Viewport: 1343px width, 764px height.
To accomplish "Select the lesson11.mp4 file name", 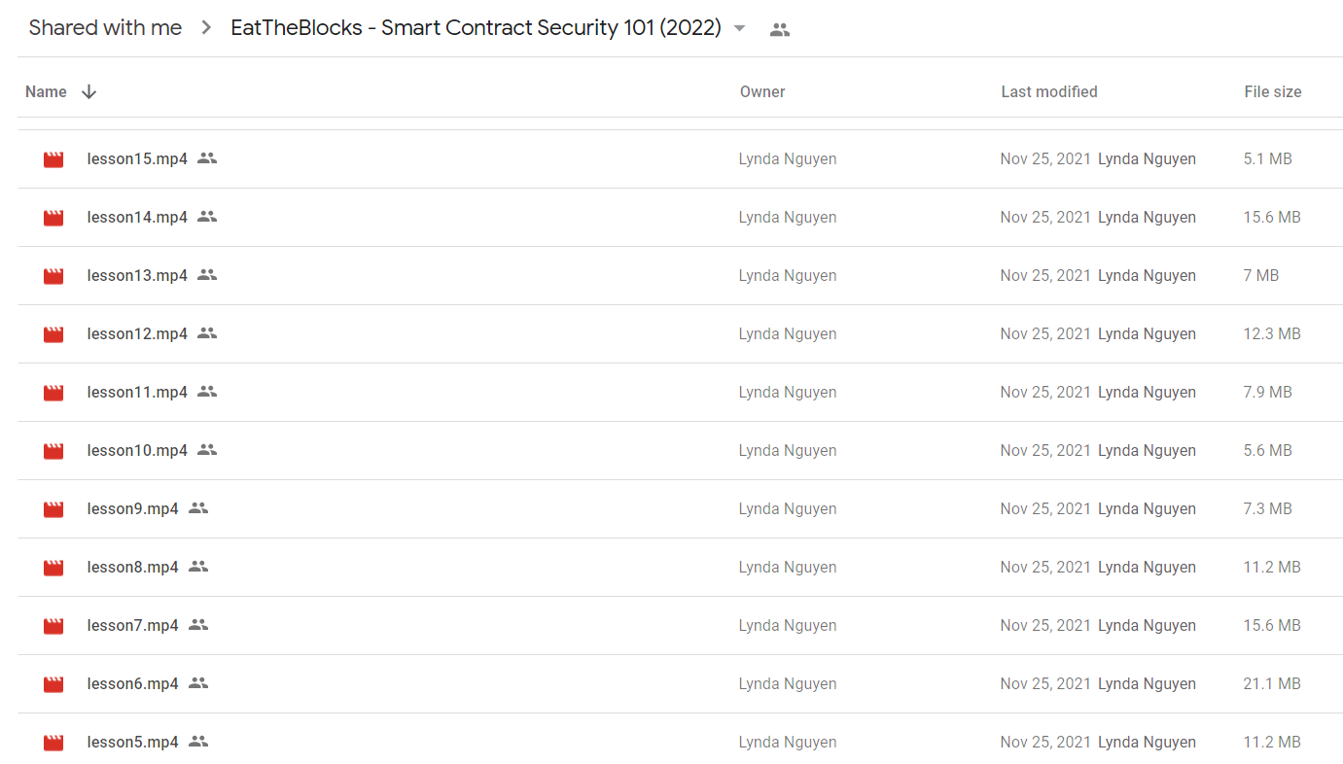I will click(137, 392).
